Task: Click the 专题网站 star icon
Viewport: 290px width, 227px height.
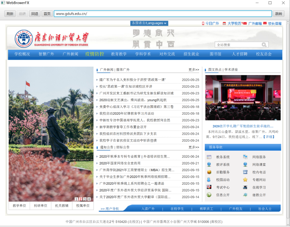Action: 245,180
